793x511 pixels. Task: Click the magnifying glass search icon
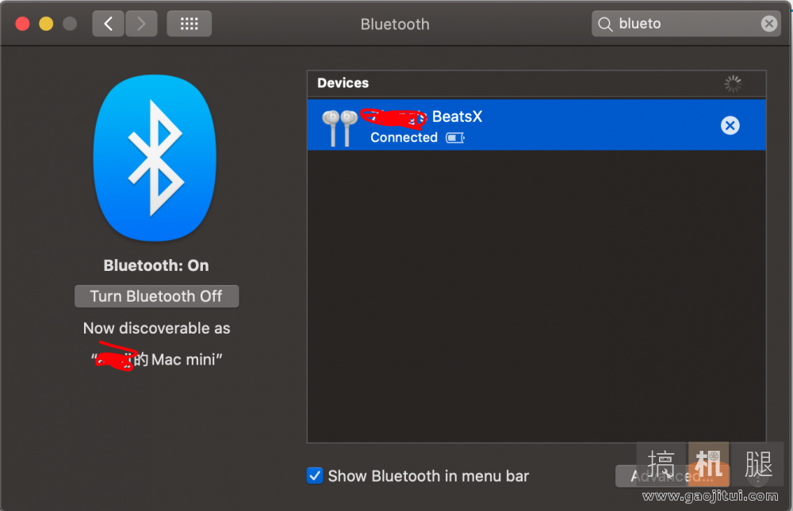[x=605, y=24]
